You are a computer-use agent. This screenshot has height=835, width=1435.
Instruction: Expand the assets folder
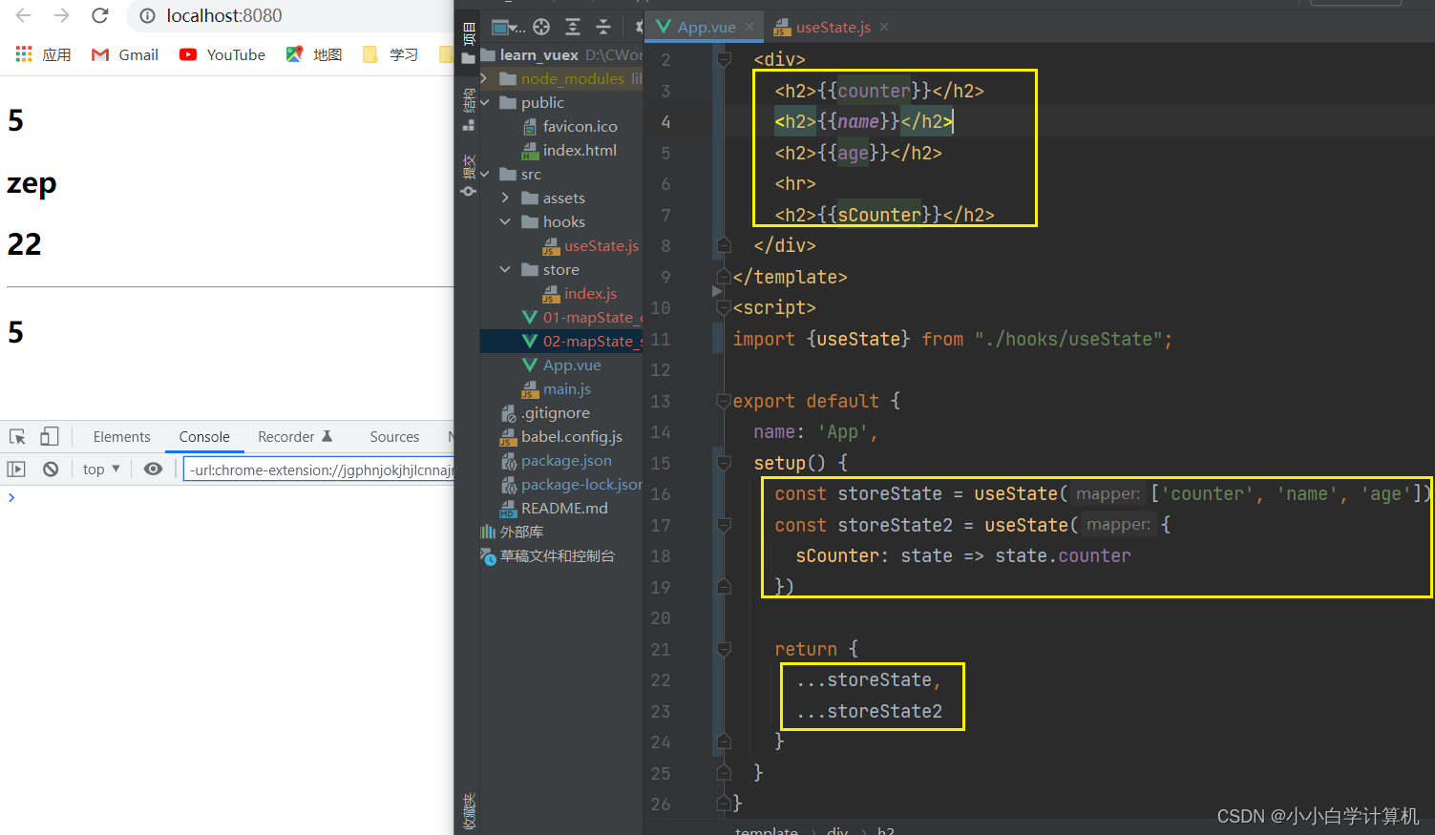(x=505, y=198)
